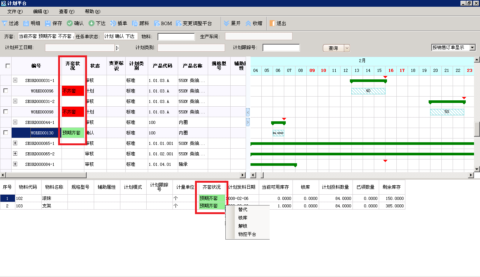Open the 帮助 menu

(93, 12)
